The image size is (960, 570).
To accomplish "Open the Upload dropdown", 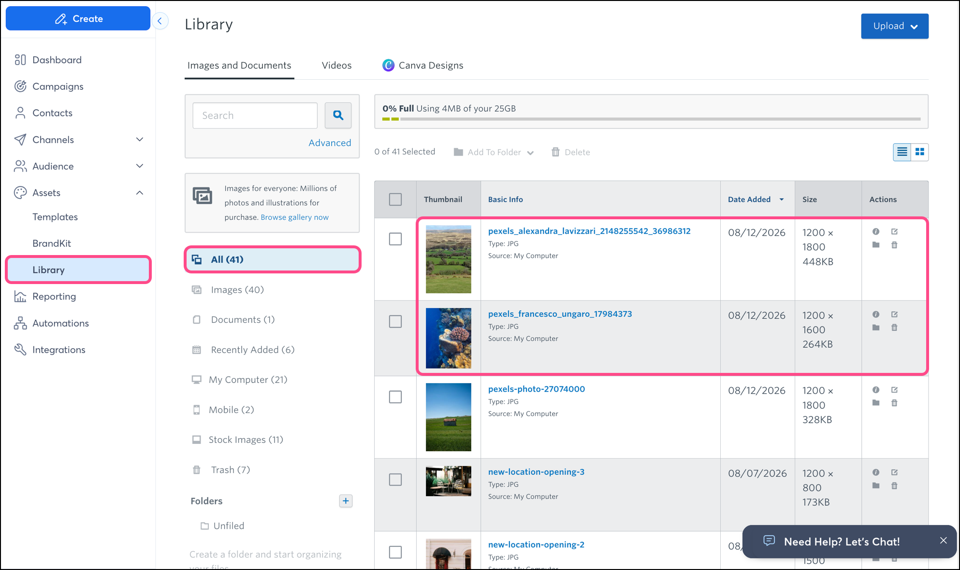I will coord(895,26).
